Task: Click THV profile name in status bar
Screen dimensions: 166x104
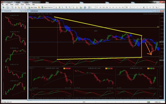Action: pos(84,102)
